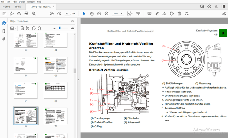Click the page number field showing 69
The image size is (228, 138).
pos(67,14)
